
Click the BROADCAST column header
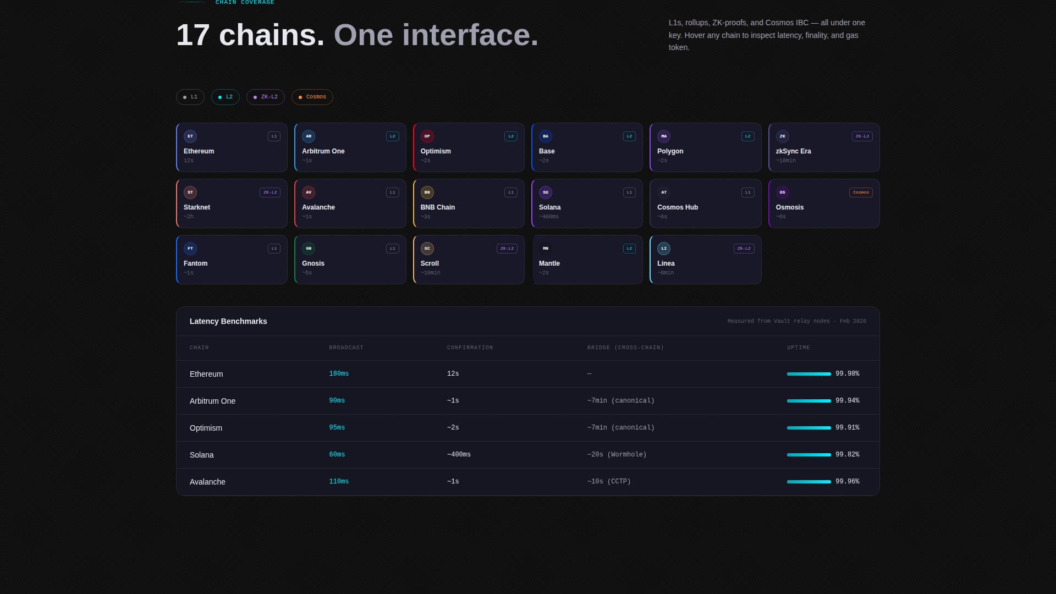click(346, 348)
